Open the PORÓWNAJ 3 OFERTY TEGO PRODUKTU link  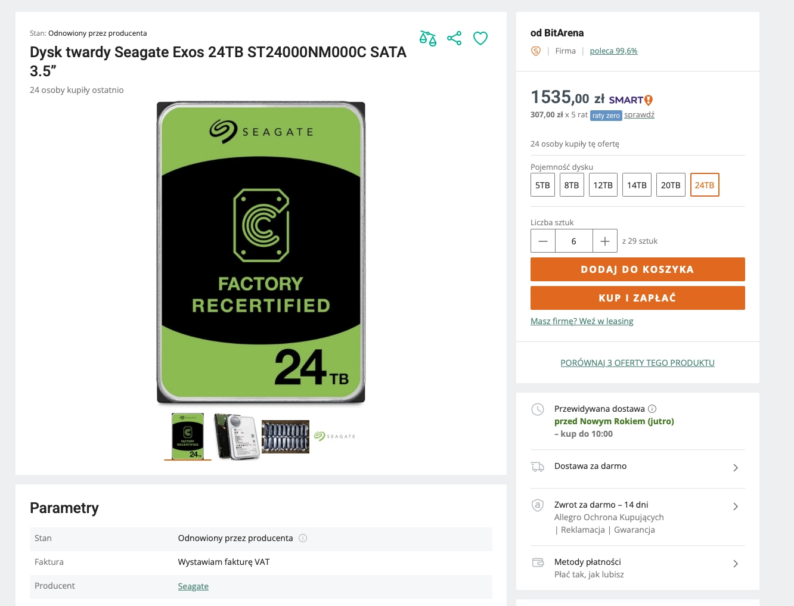coord(637,363)
